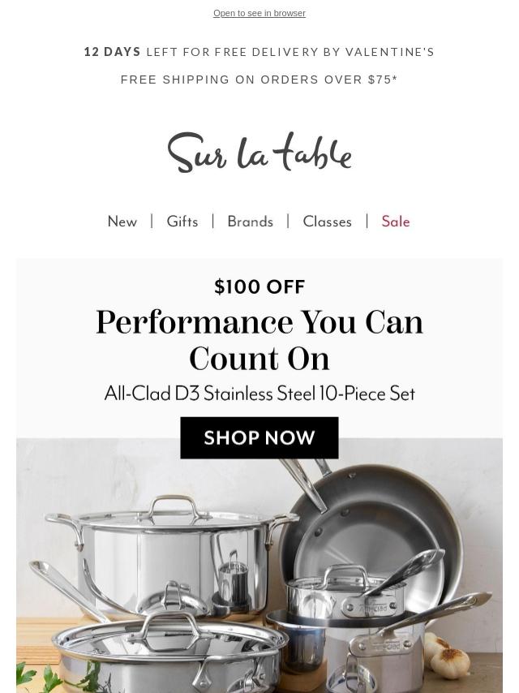The width and height of the screenshot is (519, 693).
Task: Click the Sur la Table logo
Action: tap(259, 153)
